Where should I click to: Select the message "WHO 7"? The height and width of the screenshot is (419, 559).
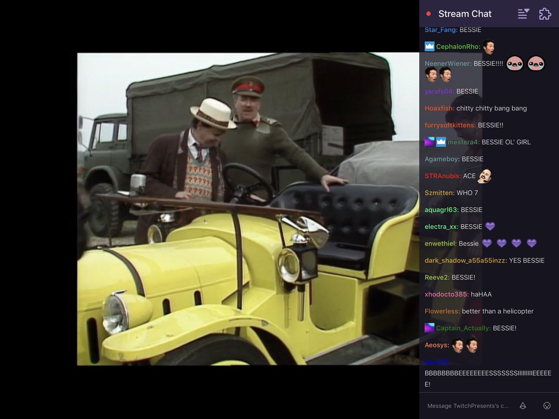467,193
